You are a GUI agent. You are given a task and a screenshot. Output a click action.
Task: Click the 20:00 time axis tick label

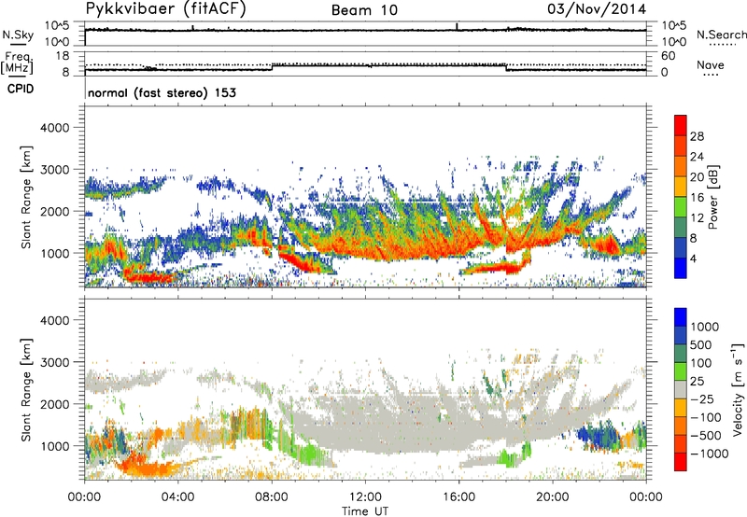point(552,497)
